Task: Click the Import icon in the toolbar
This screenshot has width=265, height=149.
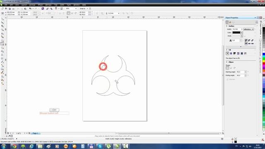Action: [48, 9]
